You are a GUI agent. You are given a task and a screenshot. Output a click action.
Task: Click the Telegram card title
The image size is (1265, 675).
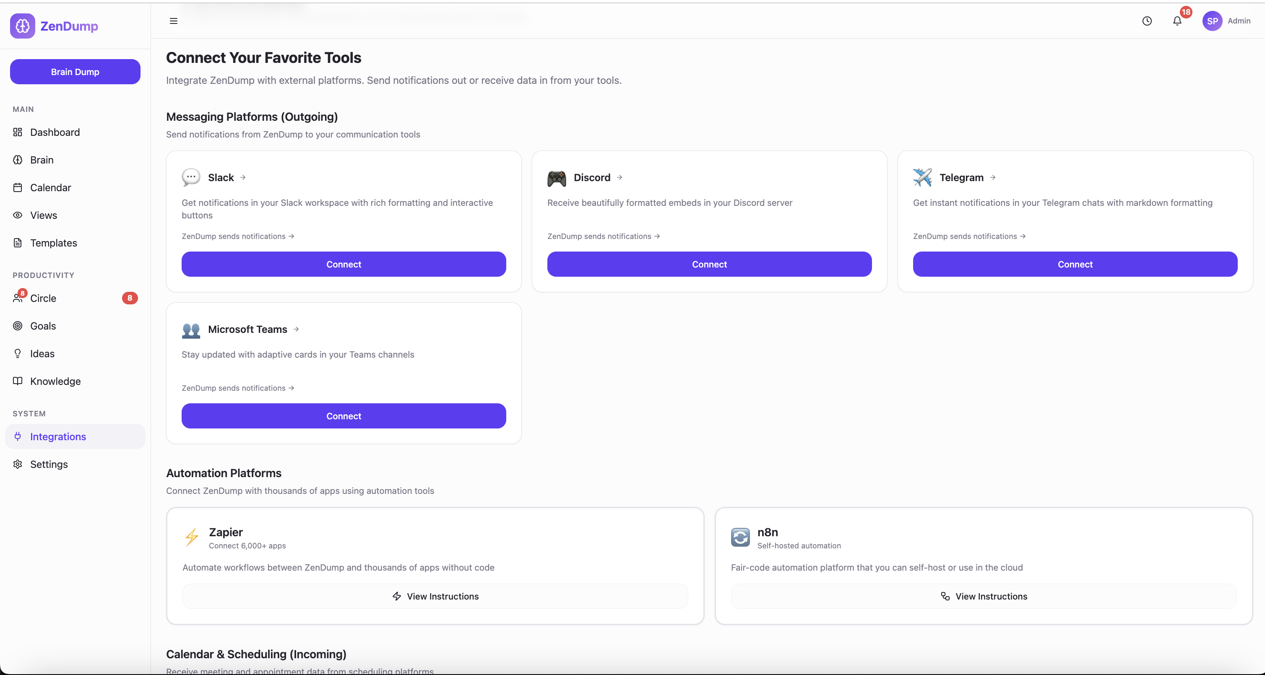pyautogui.click(x=961, y=177)
